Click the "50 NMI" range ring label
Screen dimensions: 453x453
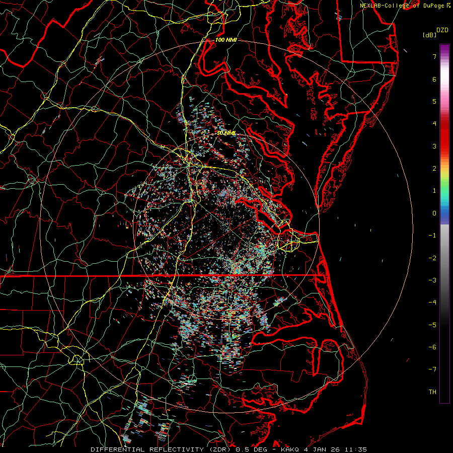pos(226,133)
